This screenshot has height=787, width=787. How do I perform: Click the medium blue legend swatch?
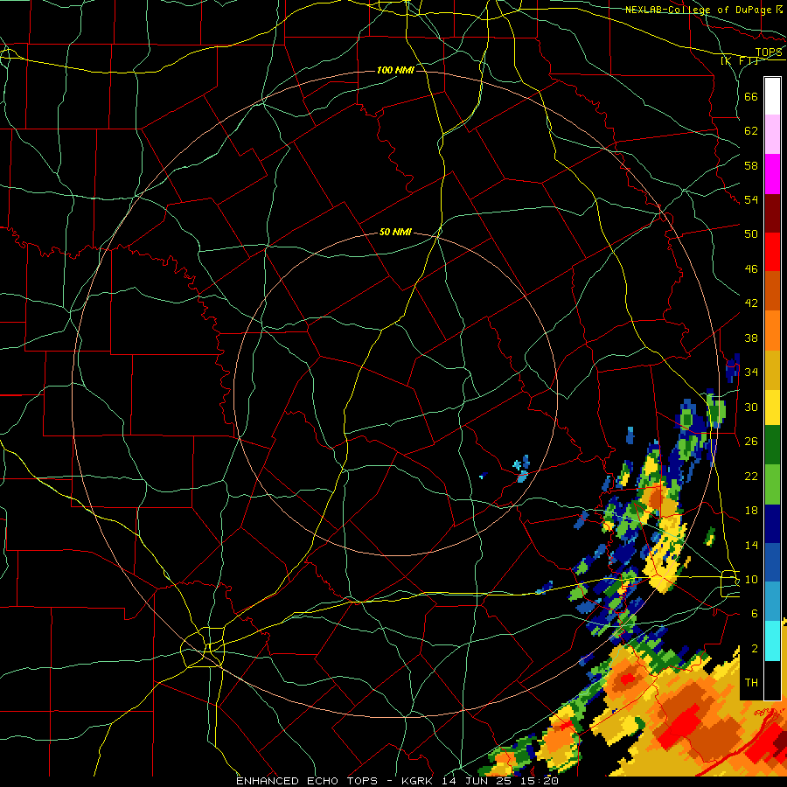click(x=772, y=562)
